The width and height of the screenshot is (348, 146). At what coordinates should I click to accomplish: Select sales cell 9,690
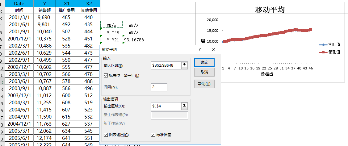(44, 17)
